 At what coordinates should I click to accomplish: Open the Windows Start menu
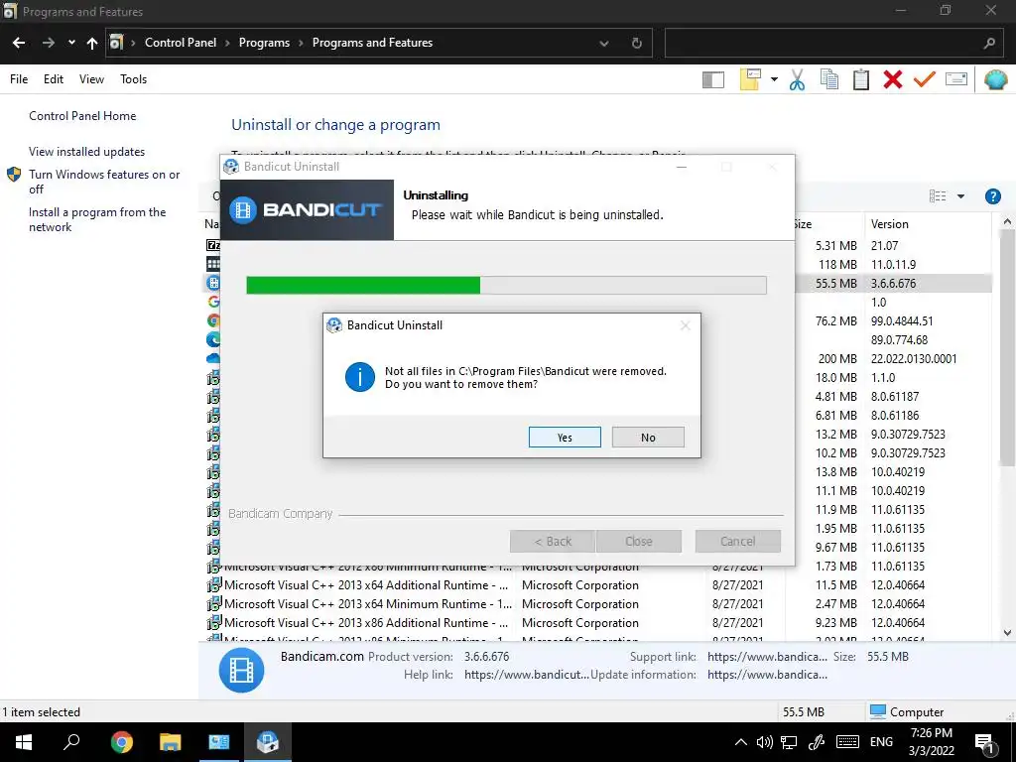[x=24, y=742]
